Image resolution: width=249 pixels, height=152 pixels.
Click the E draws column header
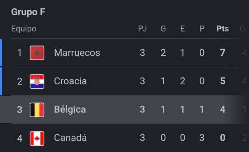tap(182, 29)
